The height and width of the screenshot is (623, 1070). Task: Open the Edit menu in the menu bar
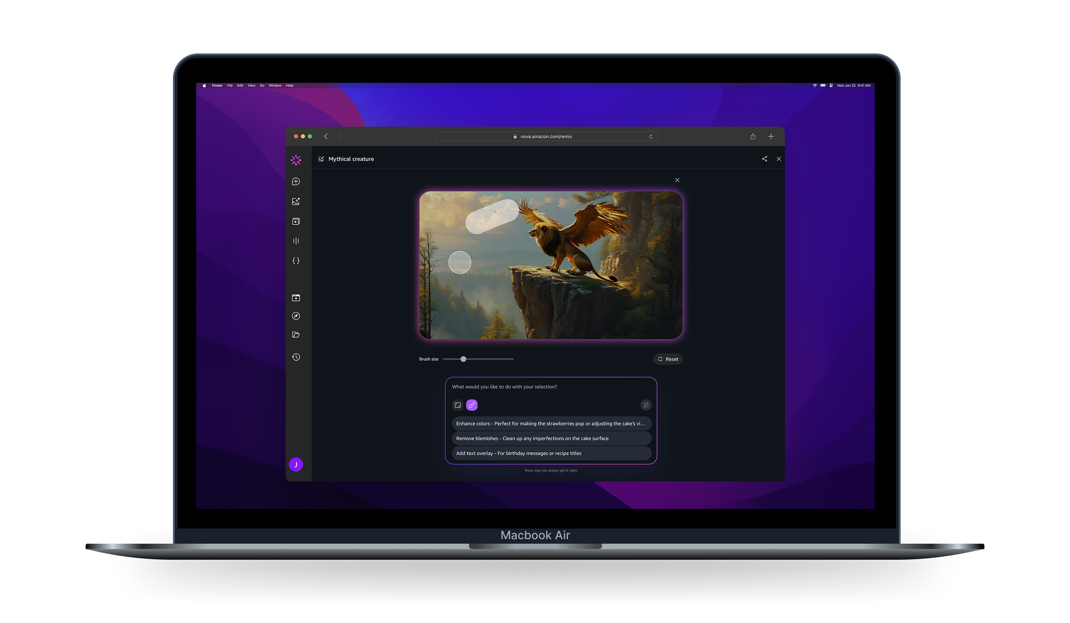(240, 86)
